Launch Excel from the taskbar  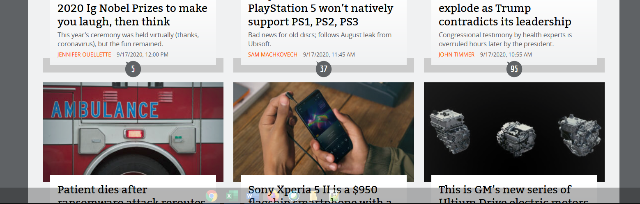click(x=232, y=196)
